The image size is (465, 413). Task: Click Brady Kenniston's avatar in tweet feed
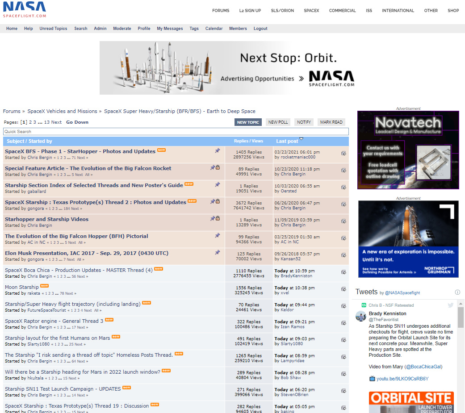point(360,317)
